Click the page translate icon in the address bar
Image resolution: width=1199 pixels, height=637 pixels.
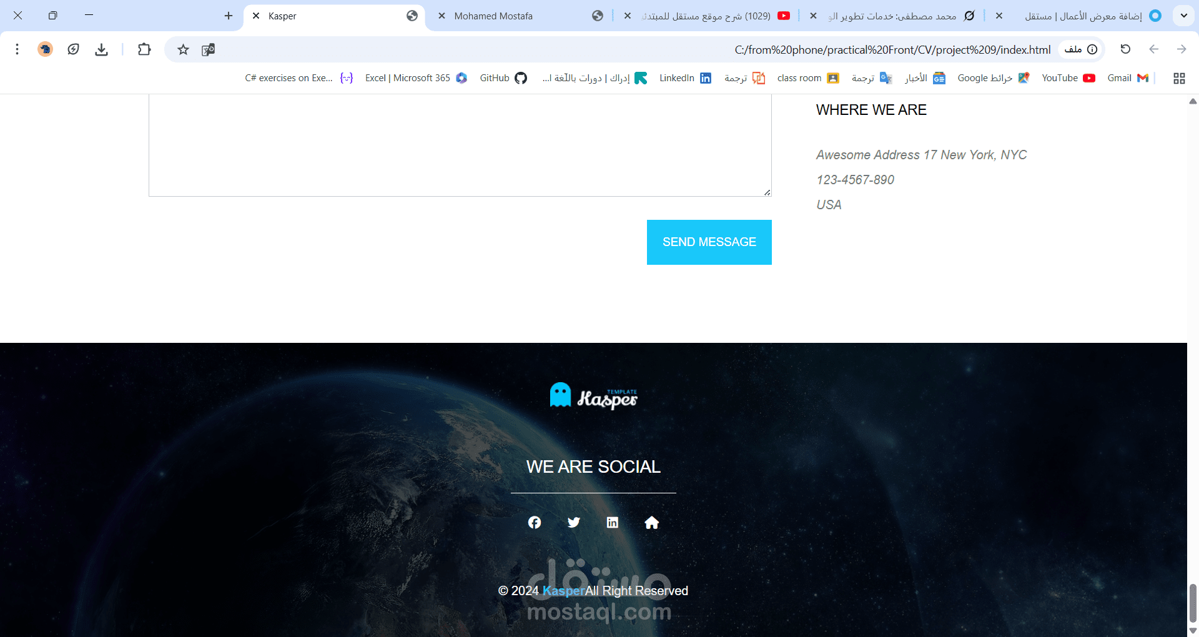(x=209, y=49)
